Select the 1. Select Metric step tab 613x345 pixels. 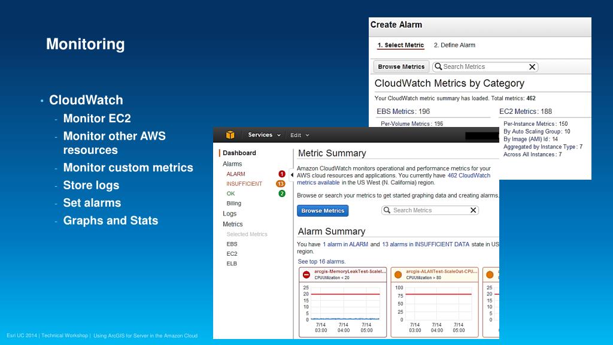(400, 45)
